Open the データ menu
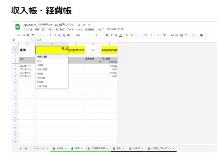The height and width of the screenshot is (157, 220). click(x=70, y=30)
